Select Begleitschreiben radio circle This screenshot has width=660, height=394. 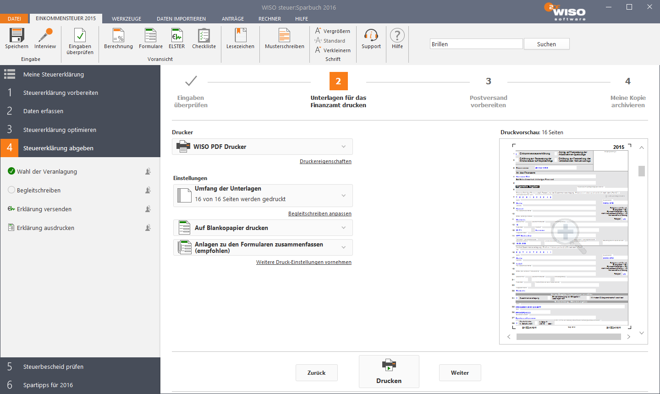pos(11,190)
